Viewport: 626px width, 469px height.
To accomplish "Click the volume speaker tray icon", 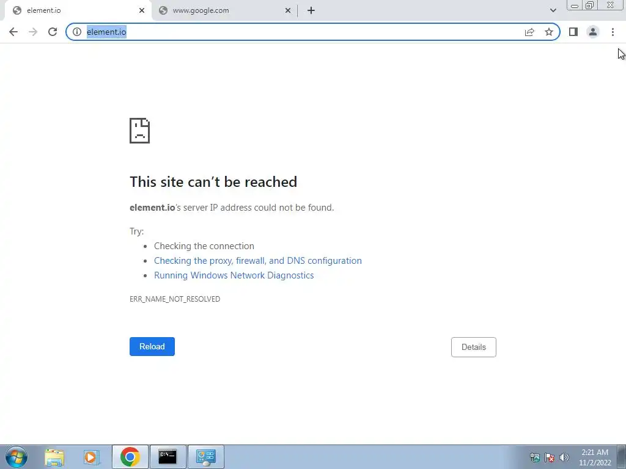I will [564, 457].
